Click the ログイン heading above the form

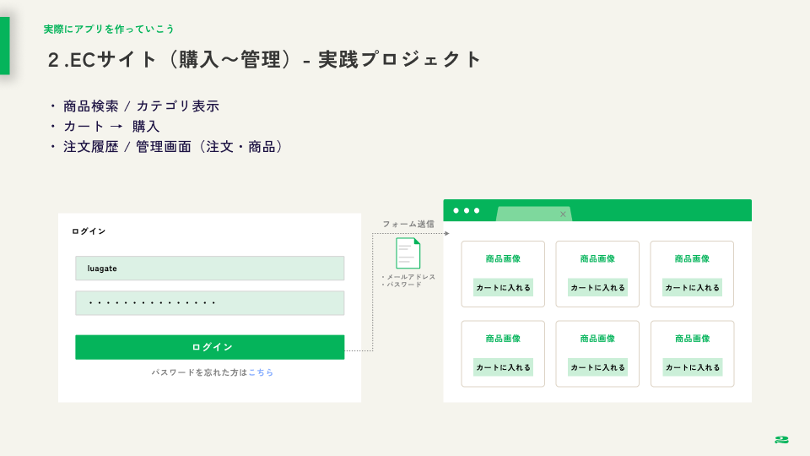tap(89, 231)
